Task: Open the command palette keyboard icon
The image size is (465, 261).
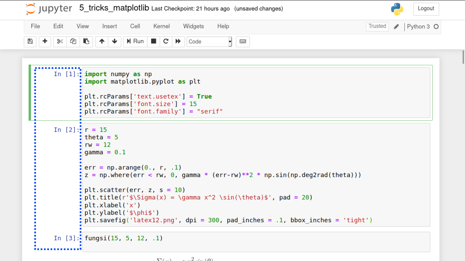Action: click(243, 42)
